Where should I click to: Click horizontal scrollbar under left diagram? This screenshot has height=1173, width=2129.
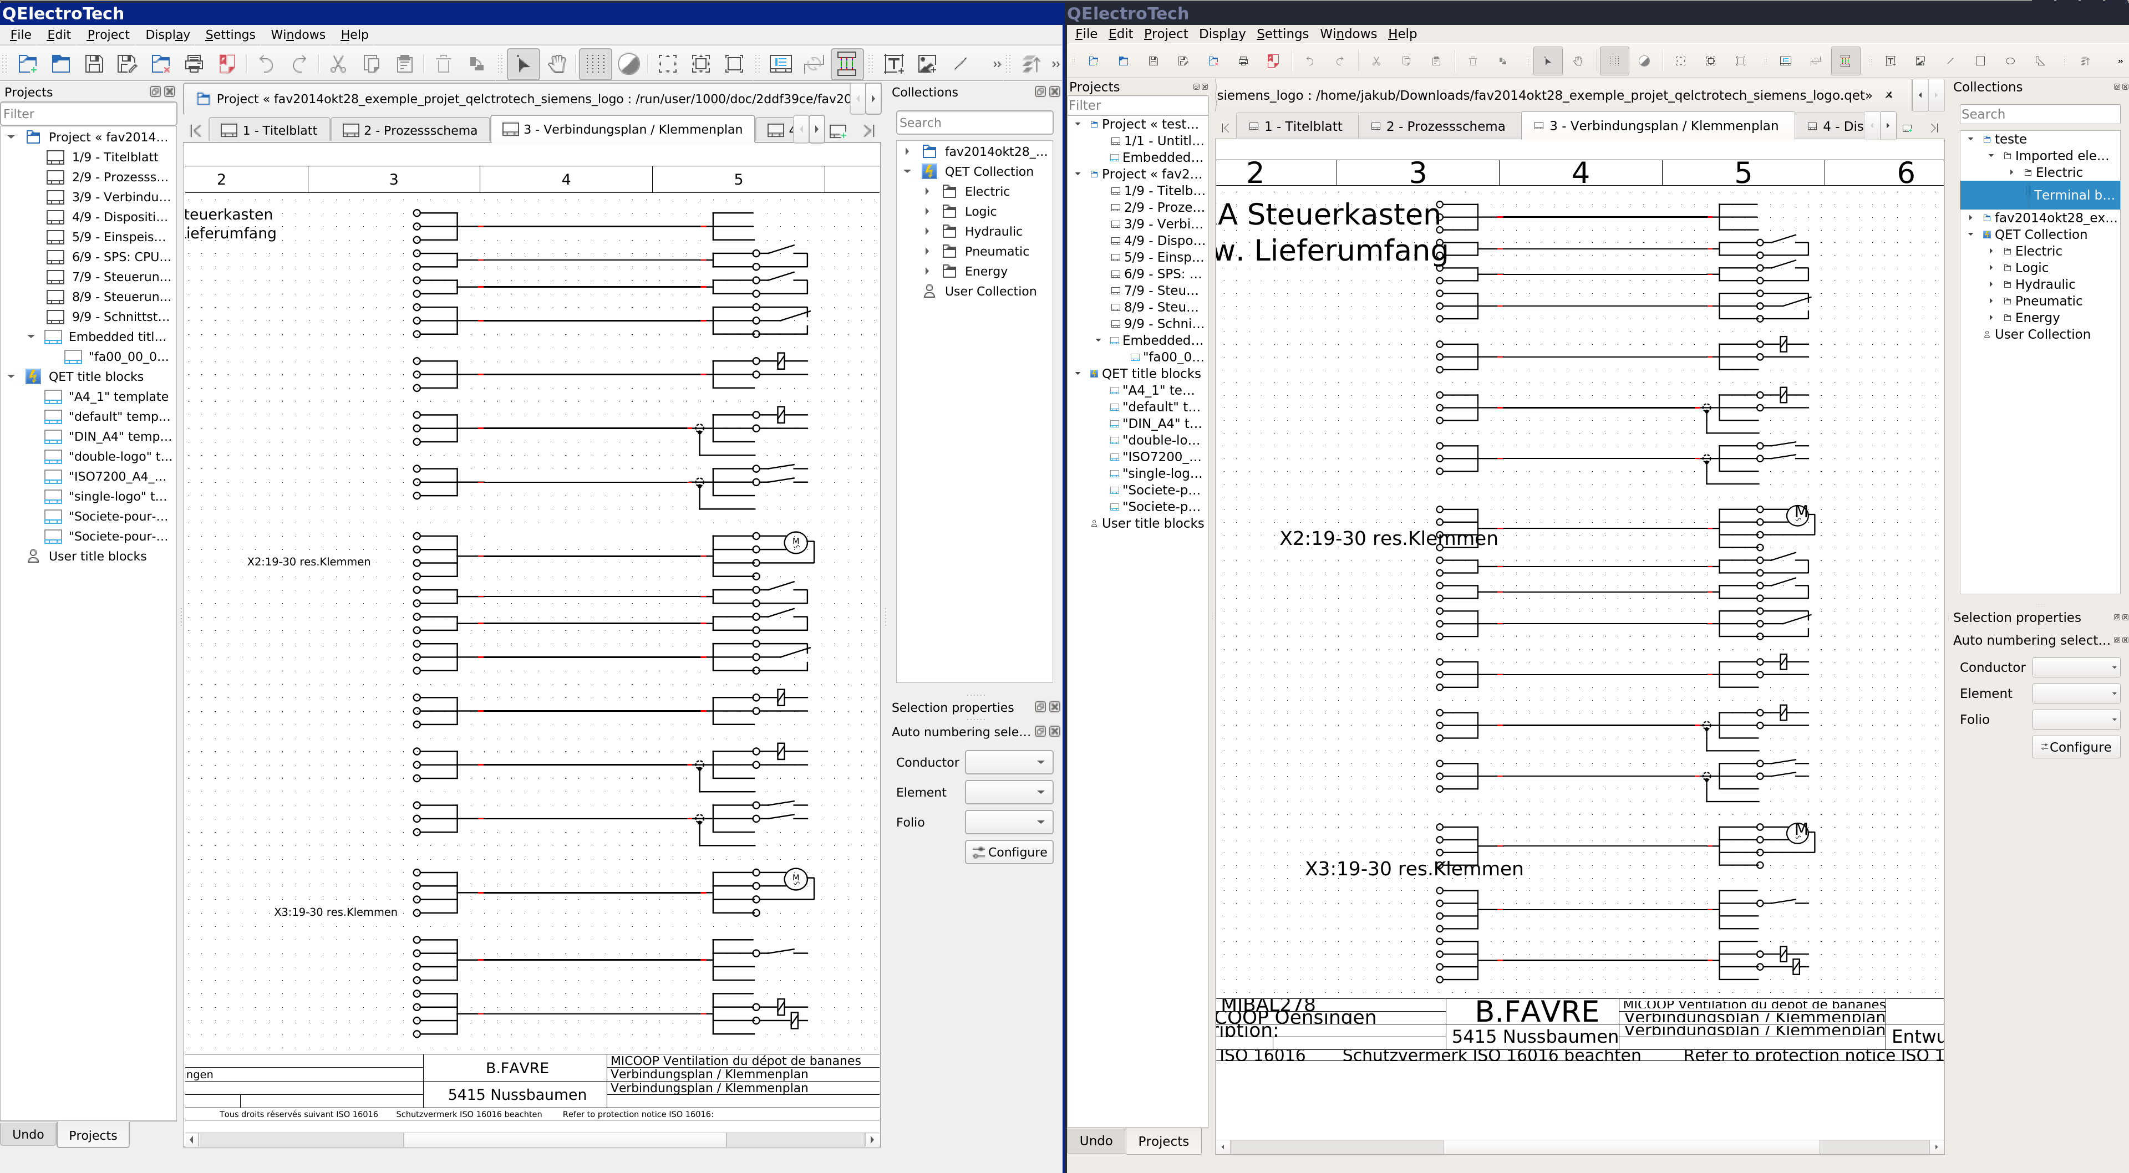(x=565, y=1140)
